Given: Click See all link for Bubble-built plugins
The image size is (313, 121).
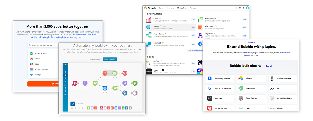Looking at the screenshot, I should (x=269, y=66).
